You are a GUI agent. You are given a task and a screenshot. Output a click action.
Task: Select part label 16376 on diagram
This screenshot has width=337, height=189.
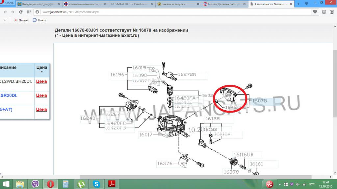pos(165,163)
